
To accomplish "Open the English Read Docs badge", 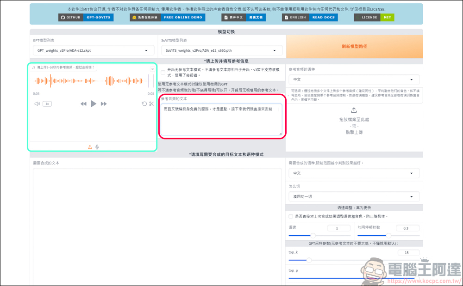I will [310, 18].
